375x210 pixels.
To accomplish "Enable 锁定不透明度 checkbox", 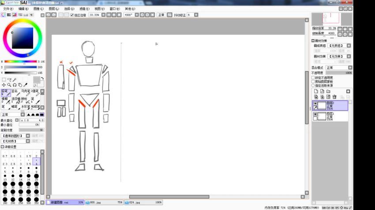I will pos(313,77).
